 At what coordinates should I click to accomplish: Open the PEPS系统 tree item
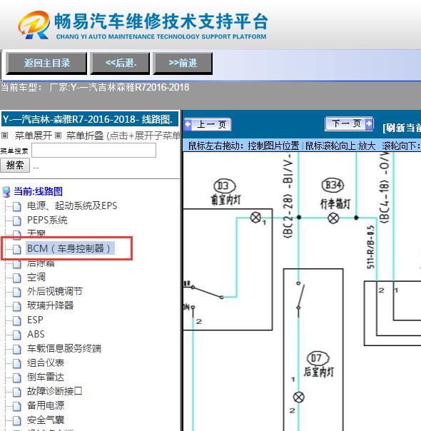(47, 220)
